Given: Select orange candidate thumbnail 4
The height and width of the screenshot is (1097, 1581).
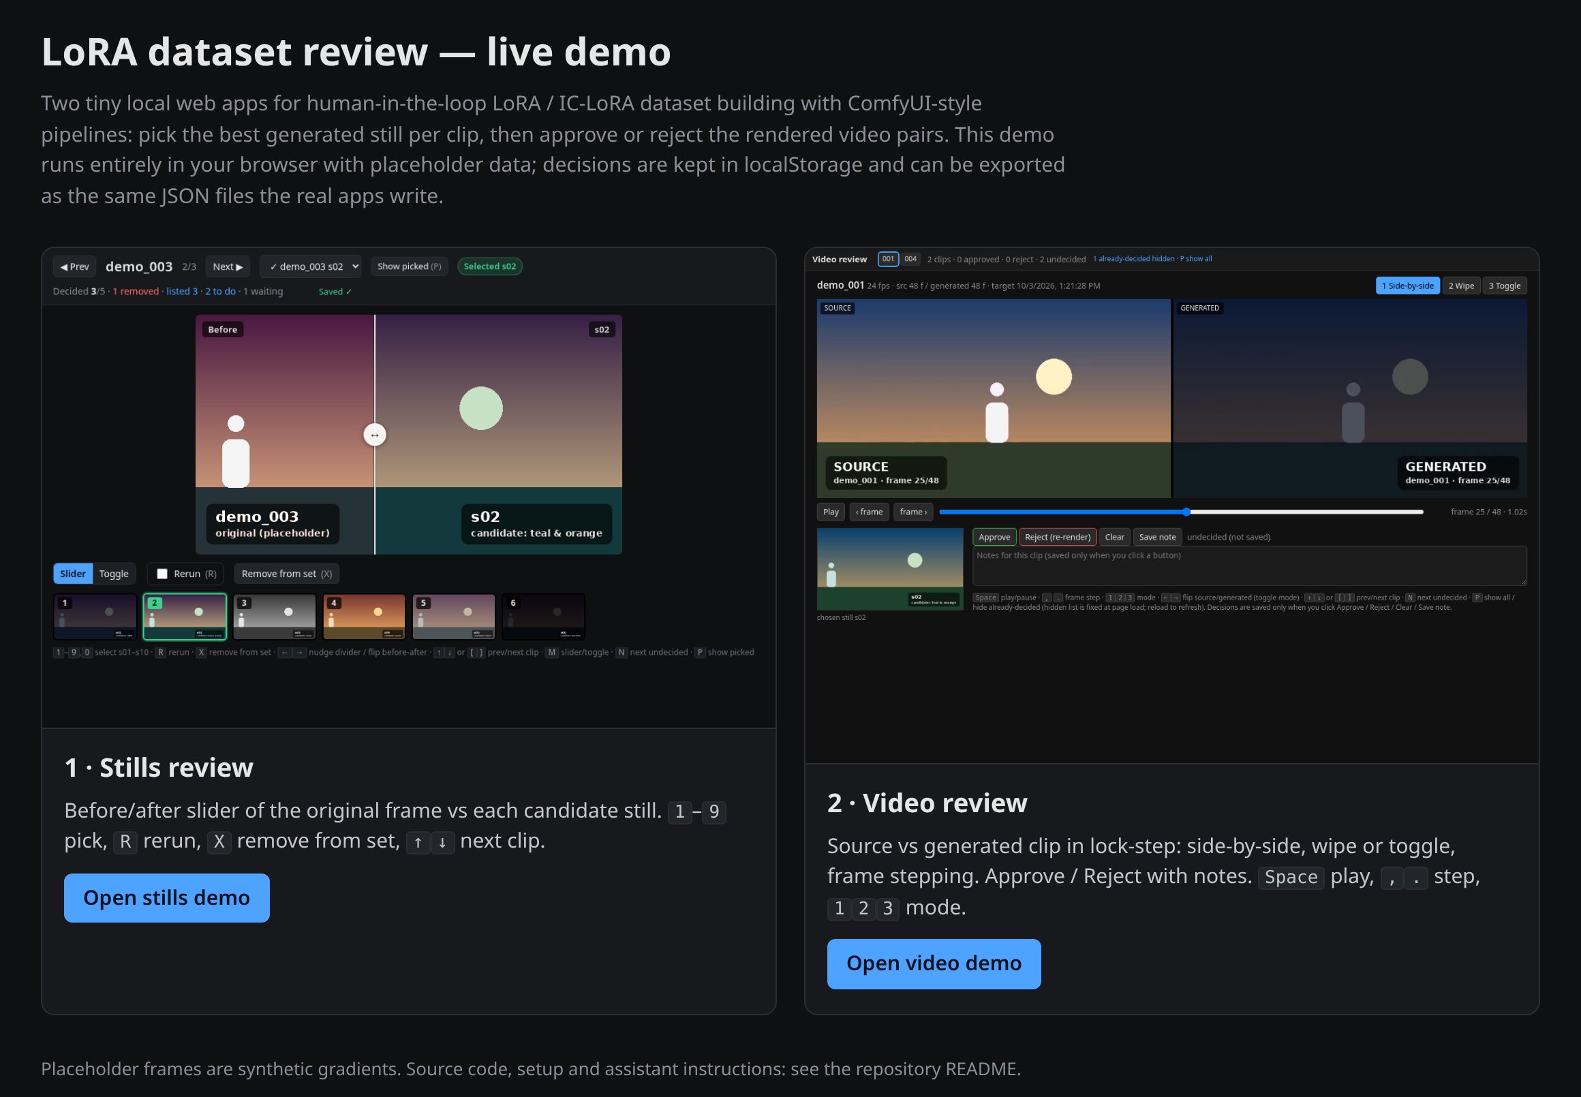Looking at the screenshot, I should pos(365,617).
